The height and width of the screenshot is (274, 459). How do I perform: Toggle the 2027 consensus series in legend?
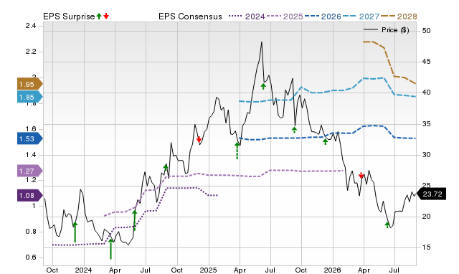[361, 16]
